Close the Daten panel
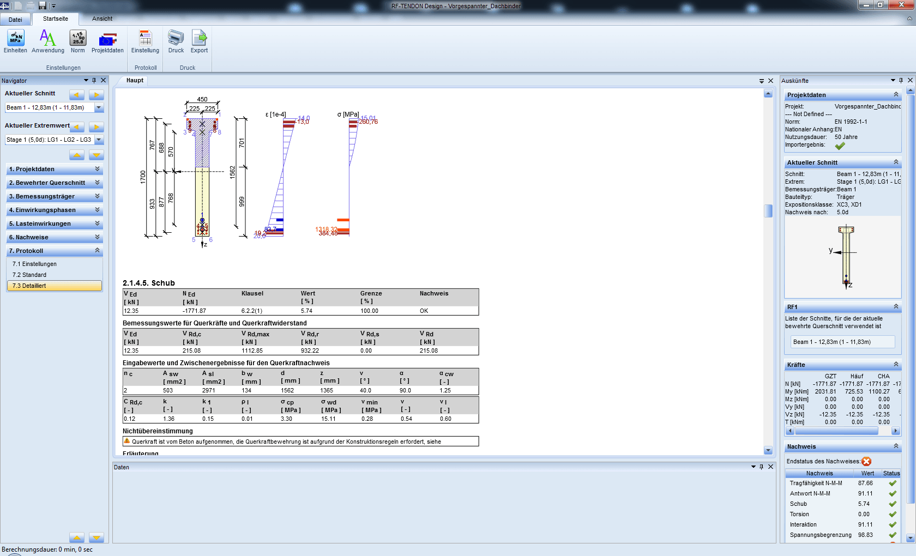This screenshot has width=916, height=556. click(771, 467)
